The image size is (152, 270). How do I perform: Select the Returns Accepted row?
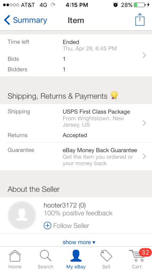click(76, 135)
